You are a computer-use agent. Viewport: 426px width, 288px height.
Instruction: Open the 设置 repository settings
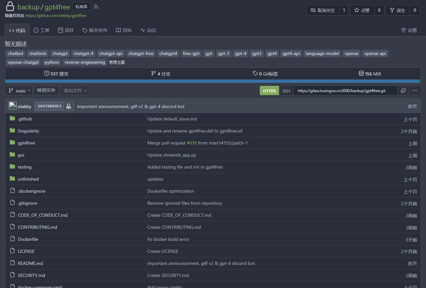tap(409, 30)
